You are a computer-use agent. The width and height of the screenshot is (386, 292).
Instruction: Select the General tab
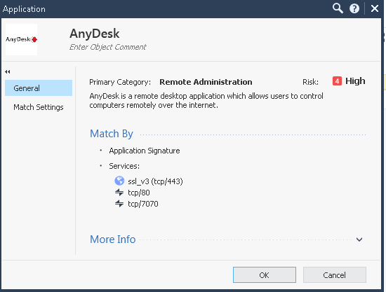point(39,88)
